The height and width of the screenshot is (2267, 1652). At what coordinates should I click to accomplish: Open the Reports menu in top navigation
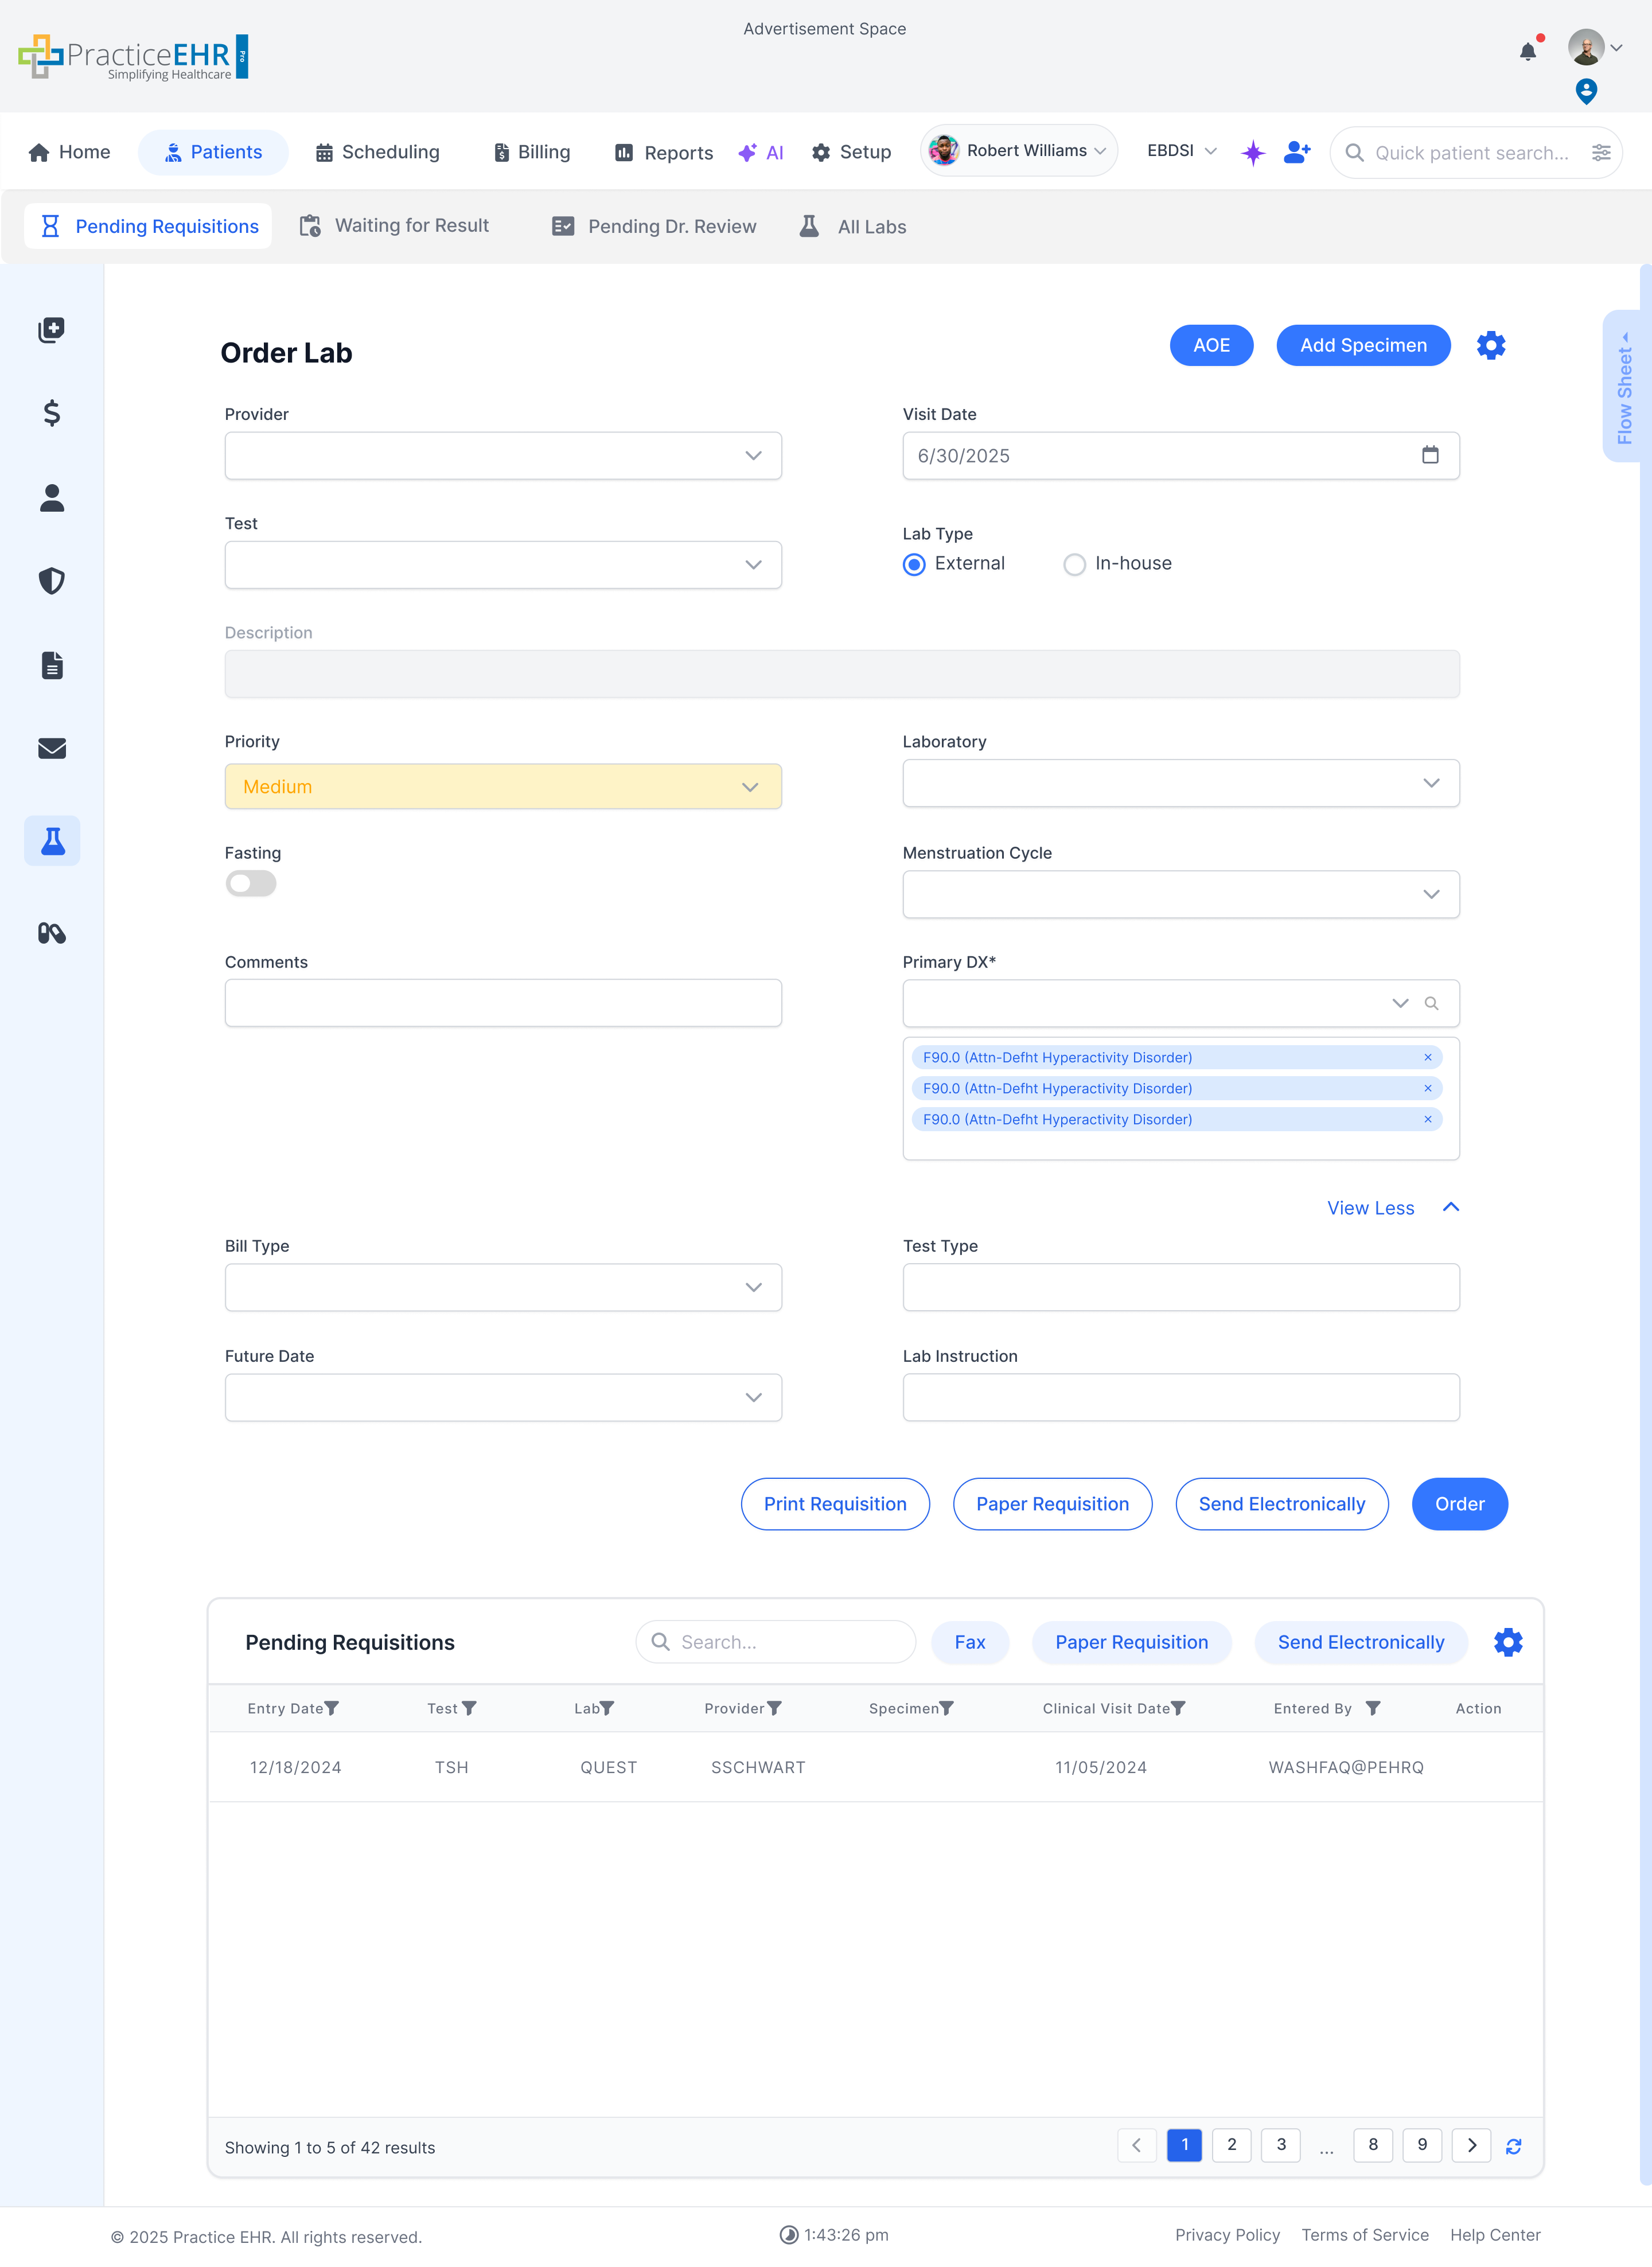[x=662, y=152]
